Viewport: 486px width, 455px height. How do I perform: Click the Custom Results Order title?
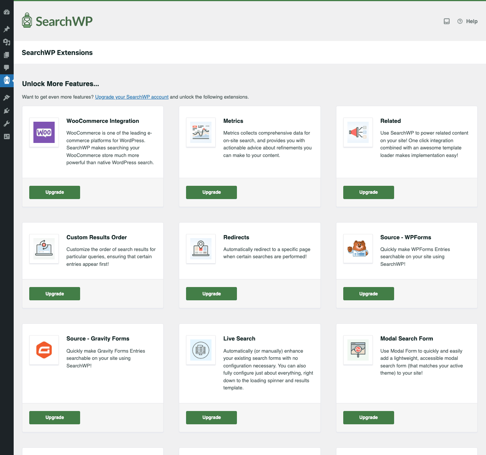[x=96, y=237]
